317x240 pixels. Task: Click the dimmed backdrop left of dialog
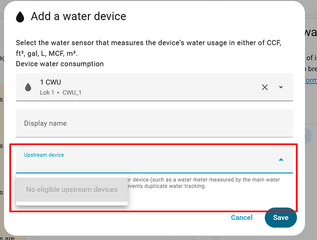click(x=4, y=144)
